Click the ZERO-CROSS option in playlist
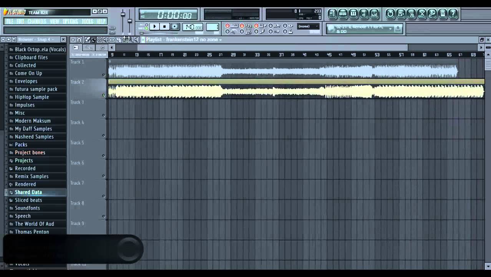 [x=81, y=55]
